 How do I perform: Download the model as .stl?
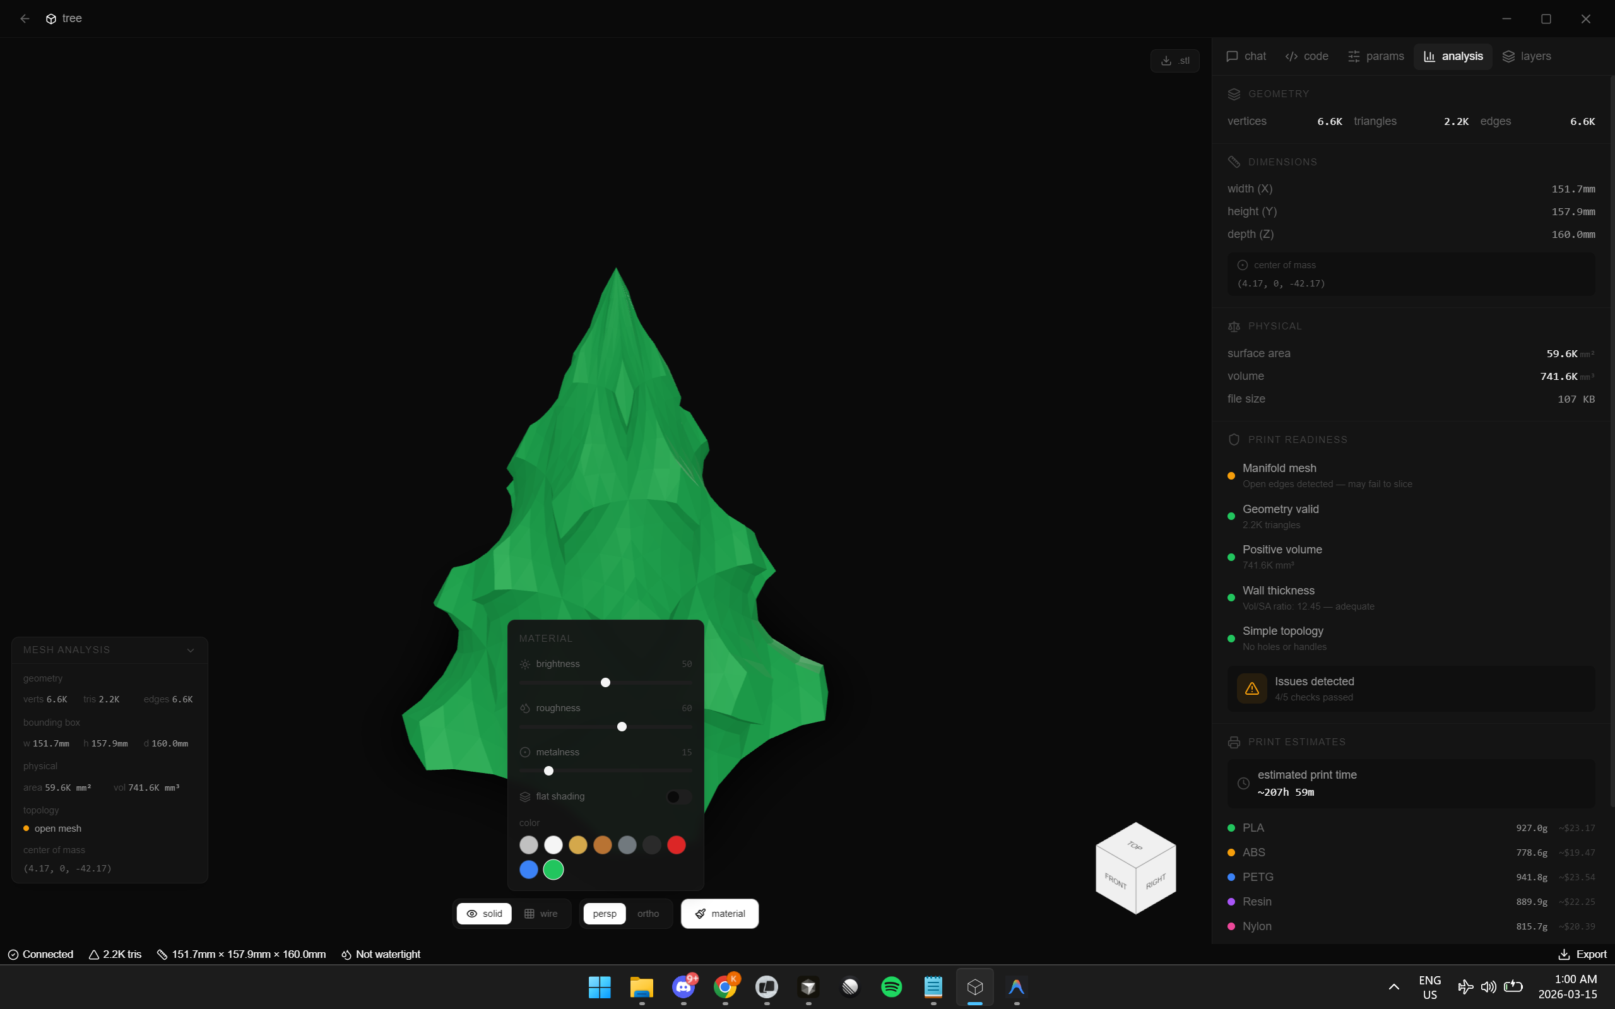[1174, 61]
